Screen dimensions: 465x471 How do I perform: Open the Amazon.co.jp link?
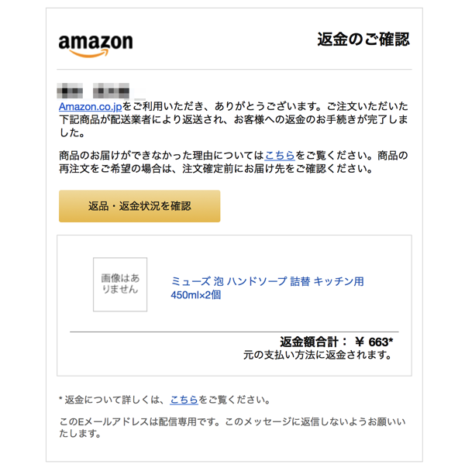(90, 107)
